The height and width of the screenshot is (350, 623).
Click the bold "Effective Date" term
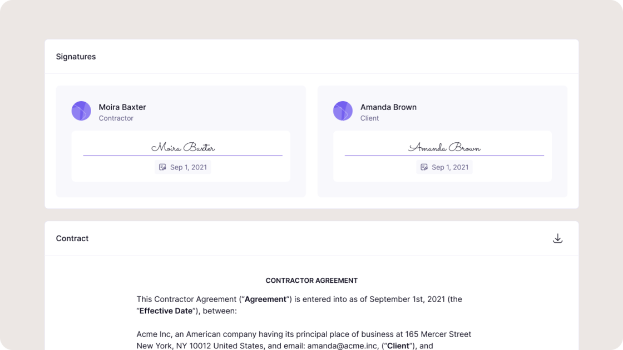click(x=166, y=311)
